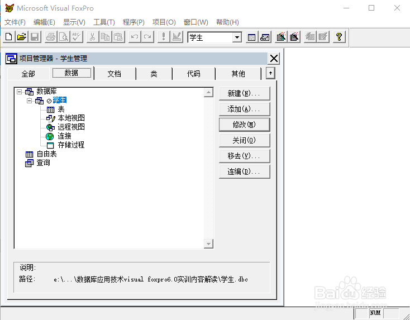The image size is (410, 320).
Task: Collapse Project Manager with up-arrow button
Action: point(270,73)
